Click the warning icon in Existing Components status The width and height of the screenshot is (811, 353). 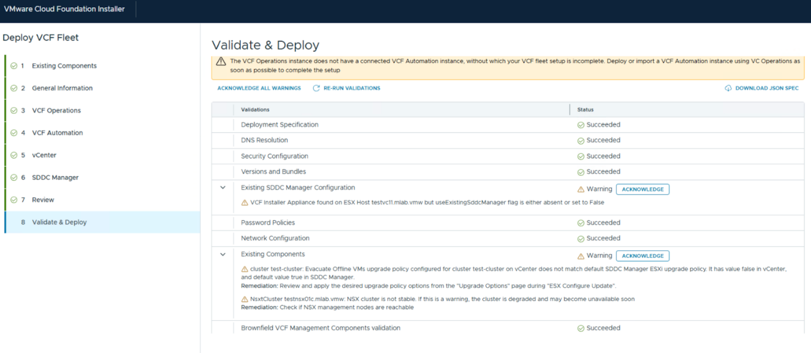581,256
